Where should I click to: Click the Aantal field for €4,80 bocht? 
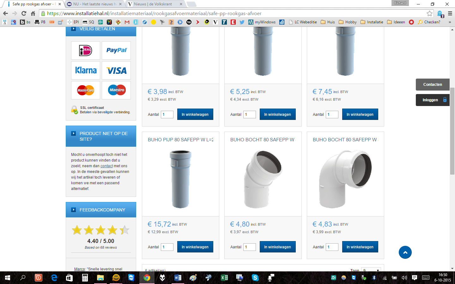[x=249, y=247]
